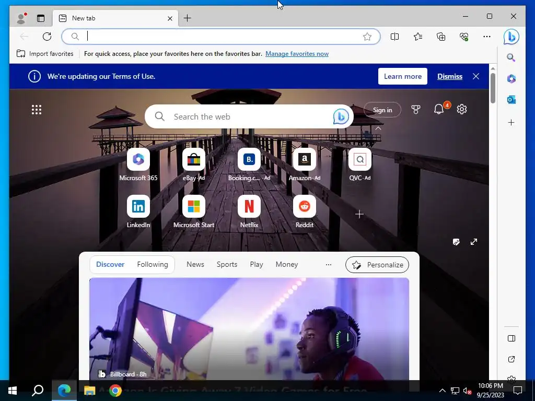This screenshot has height=401, width=535.
Task: Click the Sign in button
Action: coord(382,110)
